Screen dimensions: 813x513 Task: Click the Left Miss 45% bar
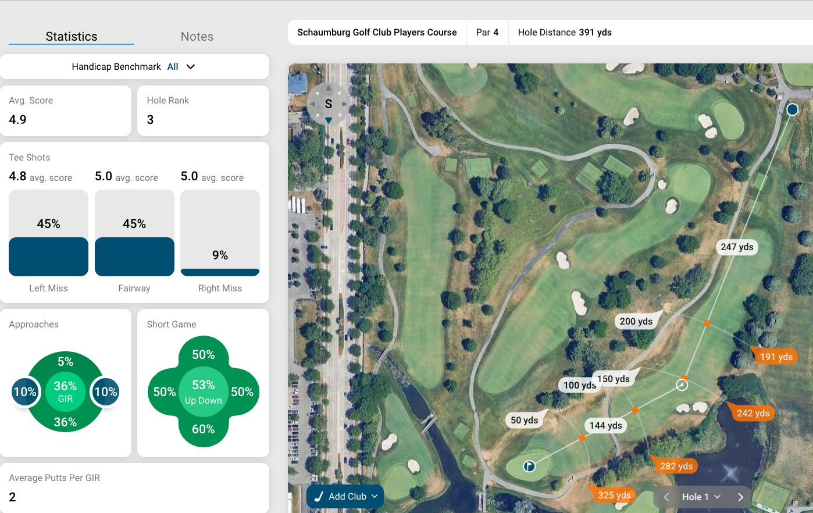click(x=48, y=256)
